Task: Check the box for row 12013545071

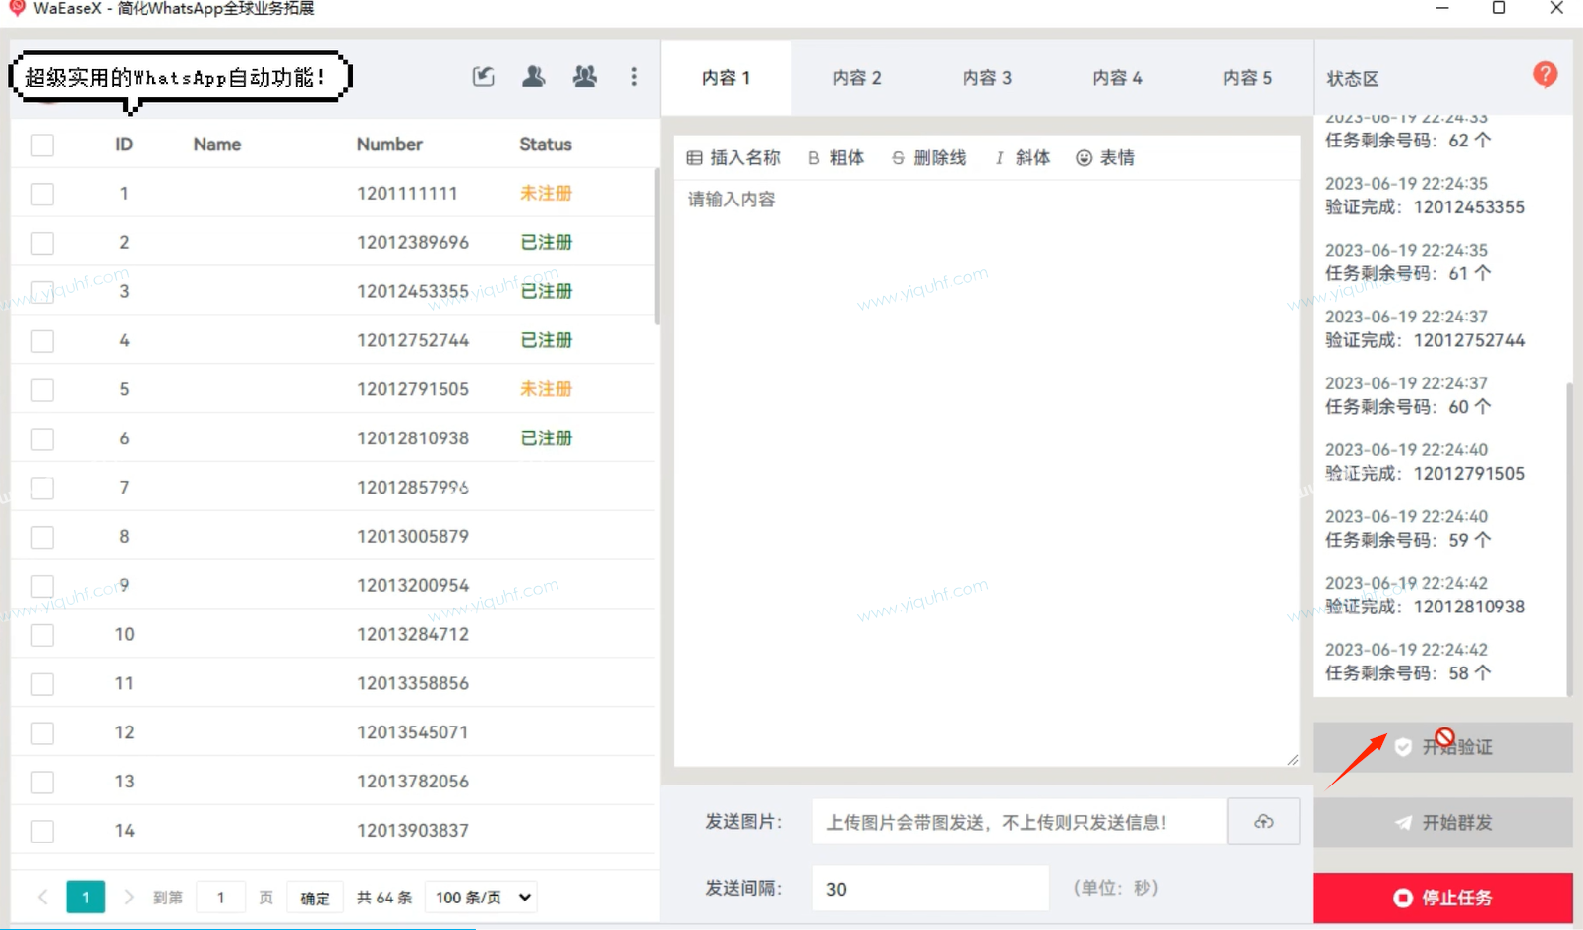Action: [42, 733]
